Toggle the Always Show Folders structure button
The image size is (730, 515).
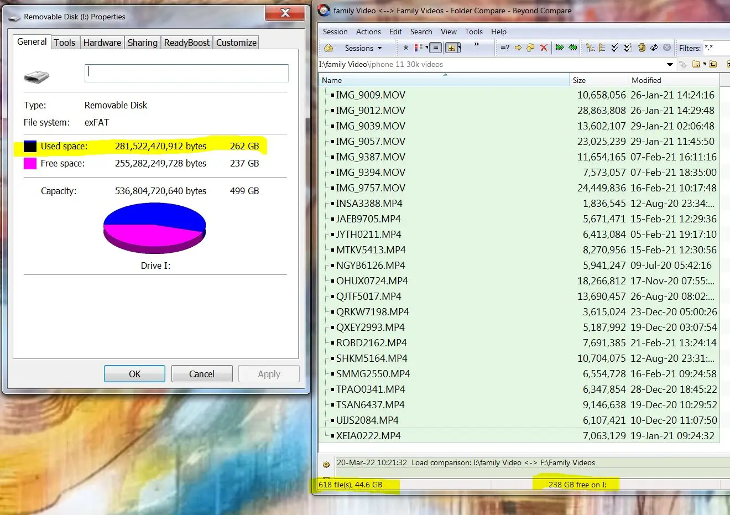pos(452,48)
